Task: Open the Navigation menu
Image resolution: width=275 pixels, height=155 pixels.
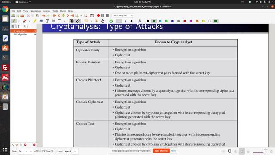Action: point(35,11)
